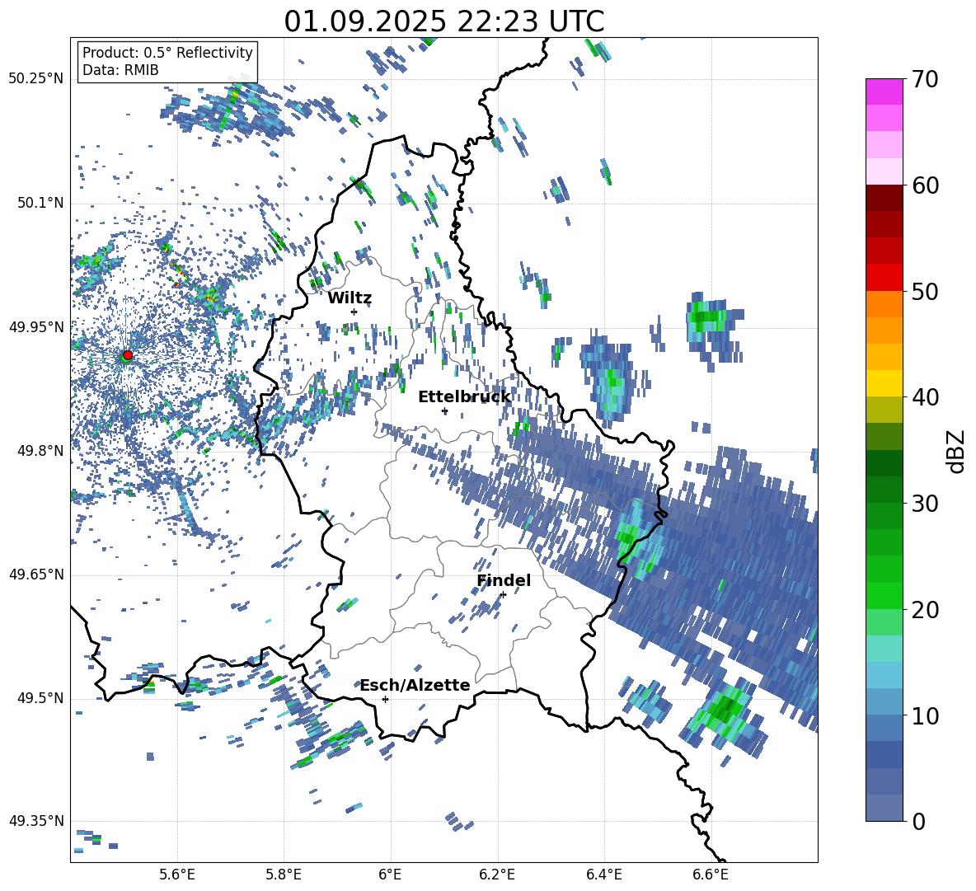Image resolution: width=976 pixels, height=891 pixels.
Task: Click the Esch/Alzette cross marker
Action: click(x=385, y=699)
